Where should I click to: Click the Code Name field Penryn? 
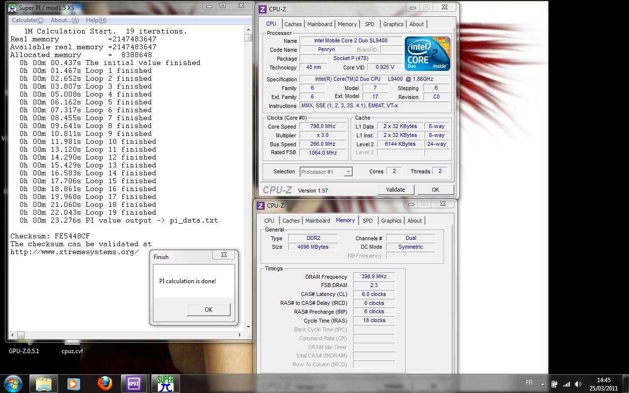(326, 50)
